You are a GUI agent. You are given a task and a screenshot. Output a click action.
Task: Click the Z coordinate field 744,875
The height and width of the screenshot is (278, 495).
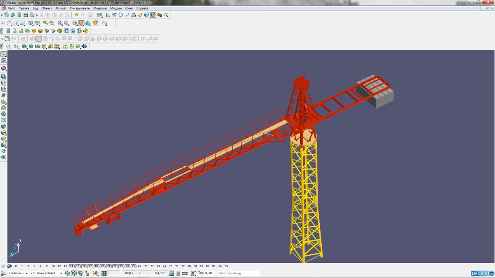(159, 273)
